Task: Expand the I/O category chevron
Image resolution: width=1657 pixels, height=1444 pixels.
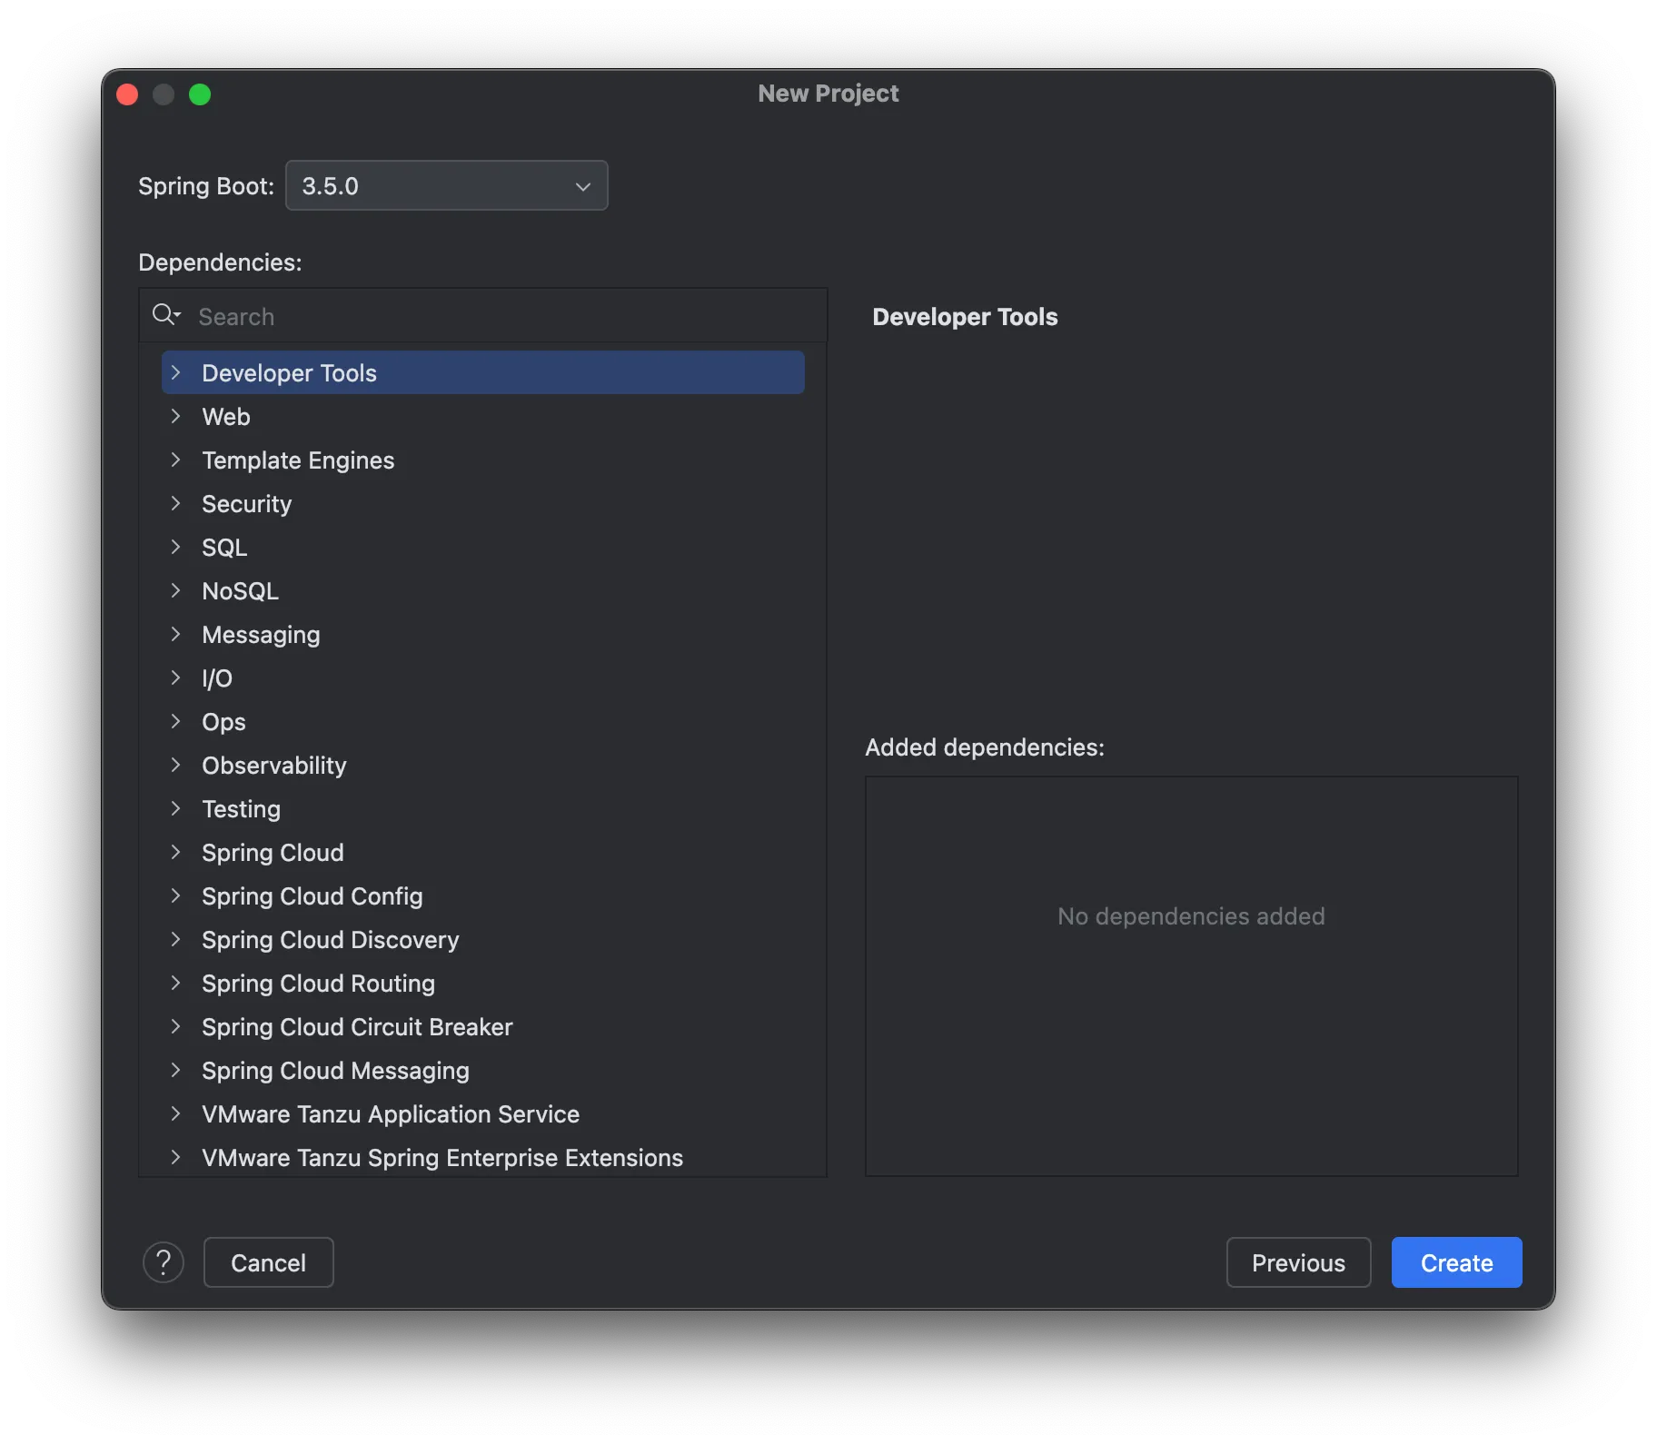Action: pos(176,677)
